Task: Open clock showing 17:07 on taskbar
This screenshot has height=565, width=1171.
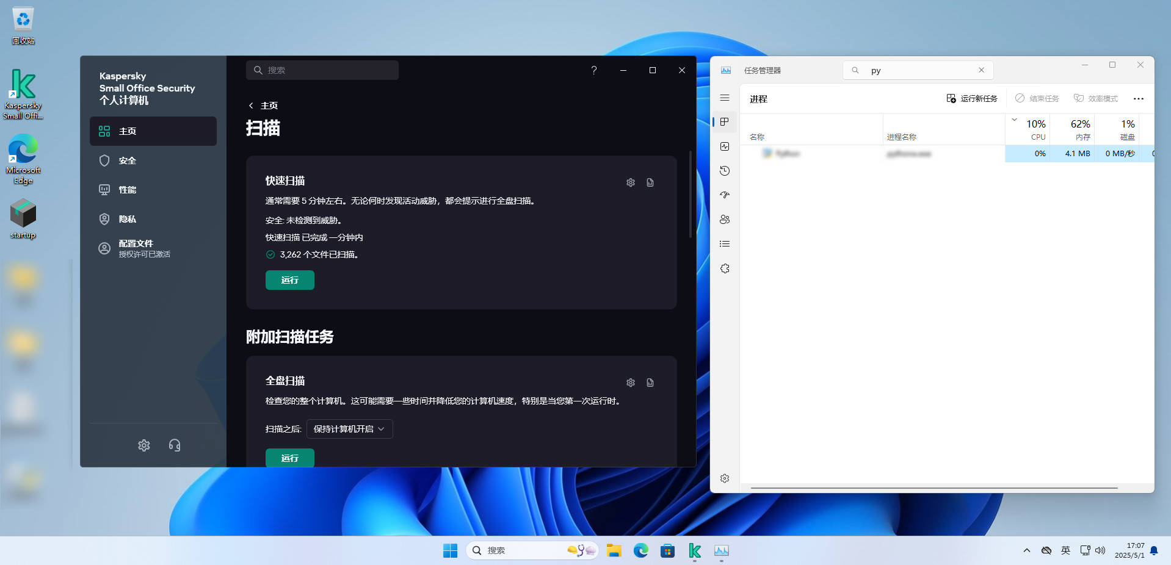Action: [1129, 550]
